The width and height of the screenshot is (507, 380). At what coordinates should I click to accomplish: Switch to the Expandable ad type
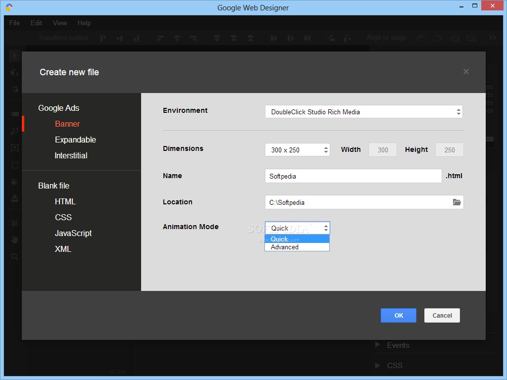pos(75,140)
